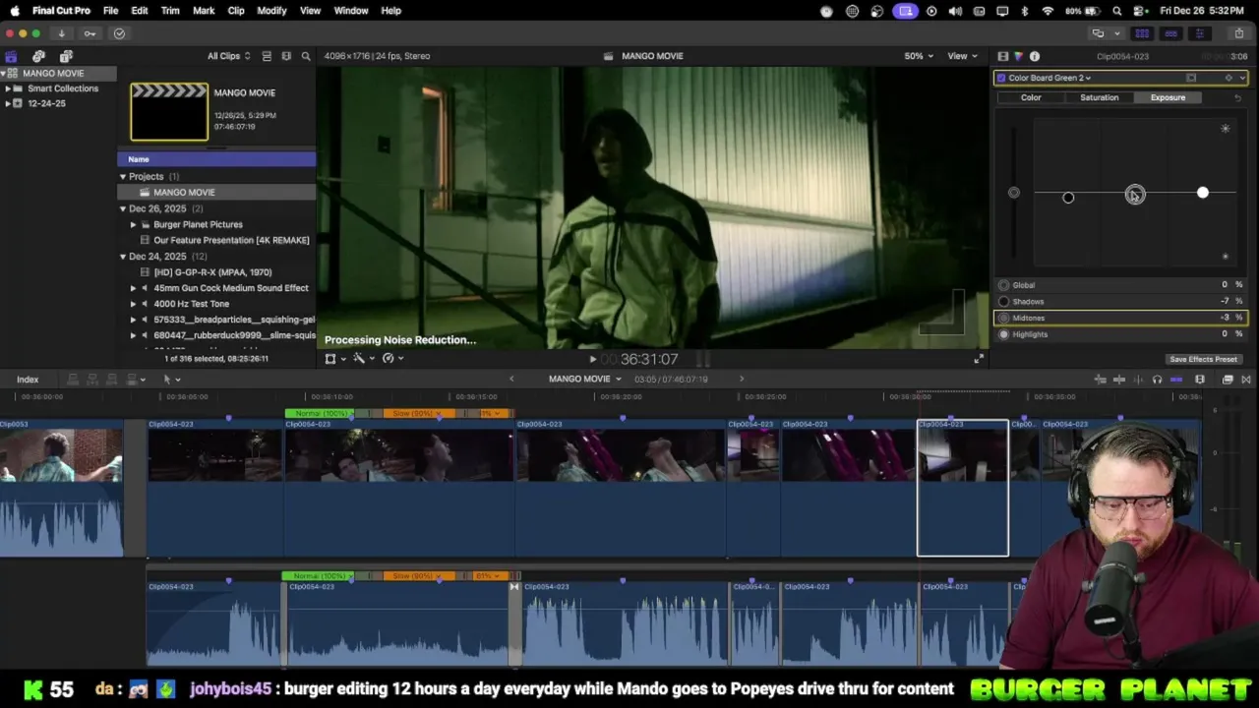The height and width of the screenshot is (708, 1259).
Task: Expand Burger Planet Pictures clip
Action: click(134, 224)
